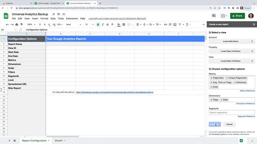The width and height of the screenshot is (257, 144).
Task: Open the Functions sigma menu
Action: 187,24
